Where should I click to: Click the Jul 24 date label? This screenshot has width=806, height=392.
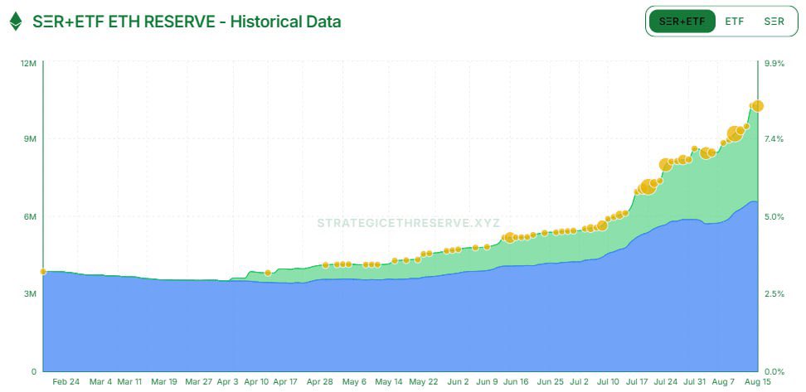[x=666, y=382]
